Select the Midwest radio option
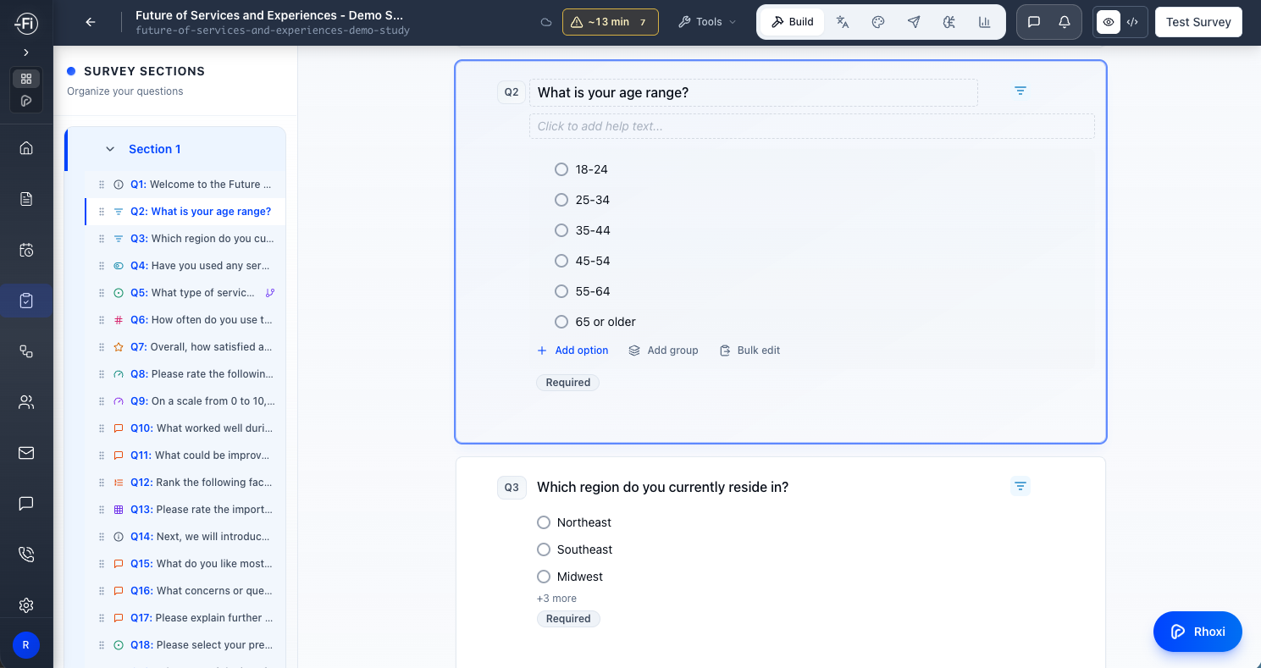 [x=544, y=577]
